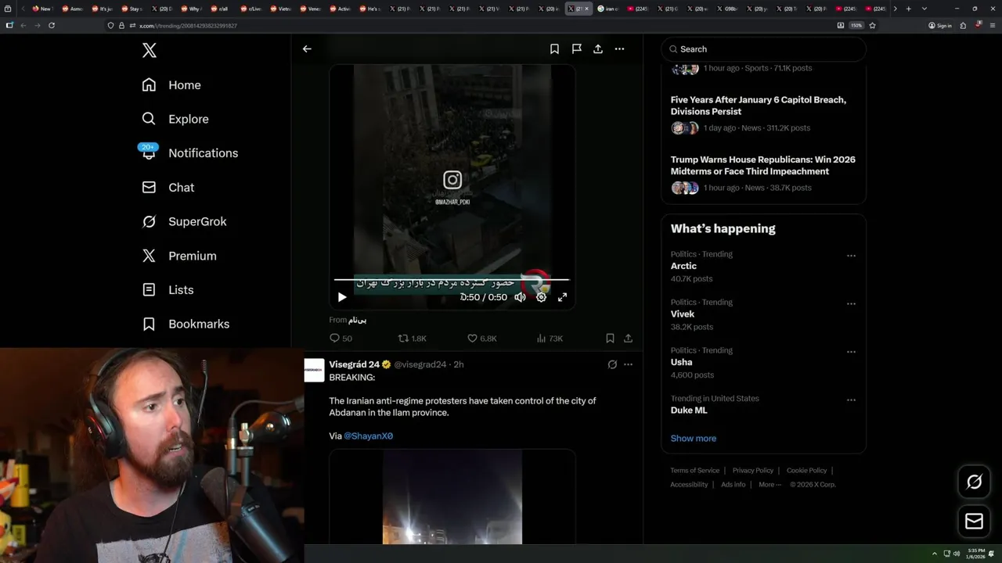Image resolution: width=1002 pixels, height=563 pixels.
Task: Open the floating messages envelope button
Action: 974,521
